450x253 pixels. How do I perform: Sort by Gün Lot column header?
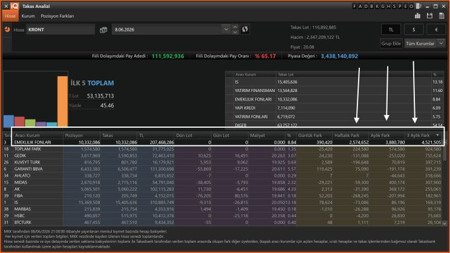click(x=230, y=135)
